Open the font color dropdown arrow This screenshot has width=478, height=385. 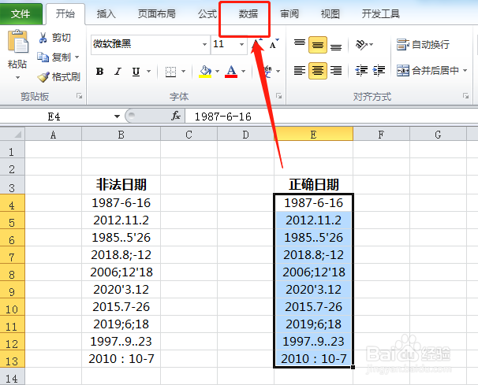click(243, 71)
